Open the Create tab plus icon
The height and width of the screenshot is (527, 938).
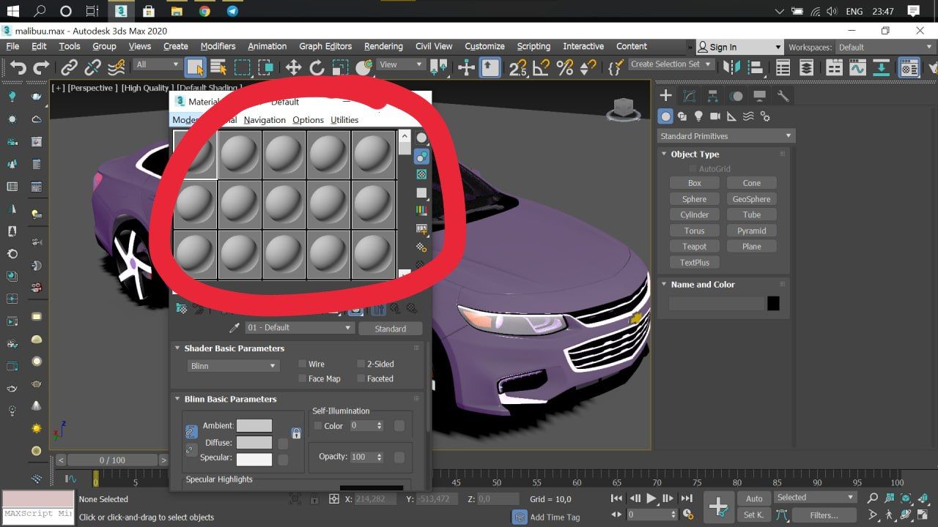coord(665,96)
